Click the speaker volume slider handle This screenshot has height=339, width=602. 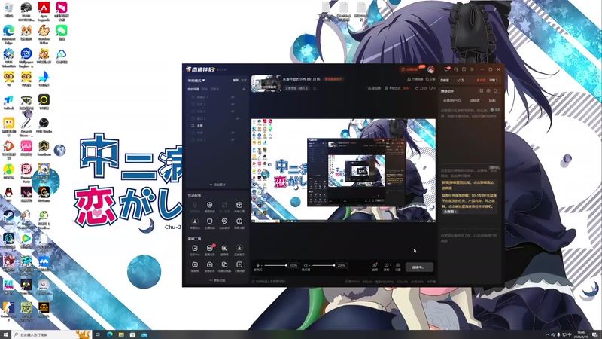[x=334, y=266]
